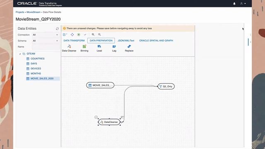Screen dimensions: 265x149
Task: Click the MONTHS table icon
Action: (x=28, y=74)
